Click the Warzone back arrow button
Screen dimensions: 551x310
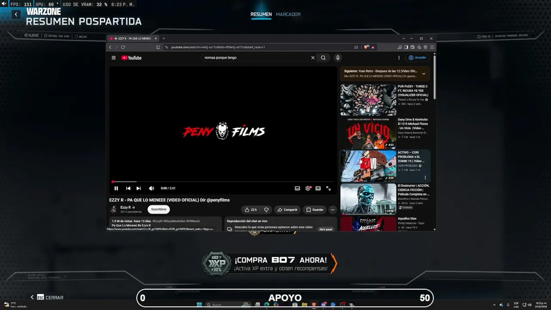(16, 14)
